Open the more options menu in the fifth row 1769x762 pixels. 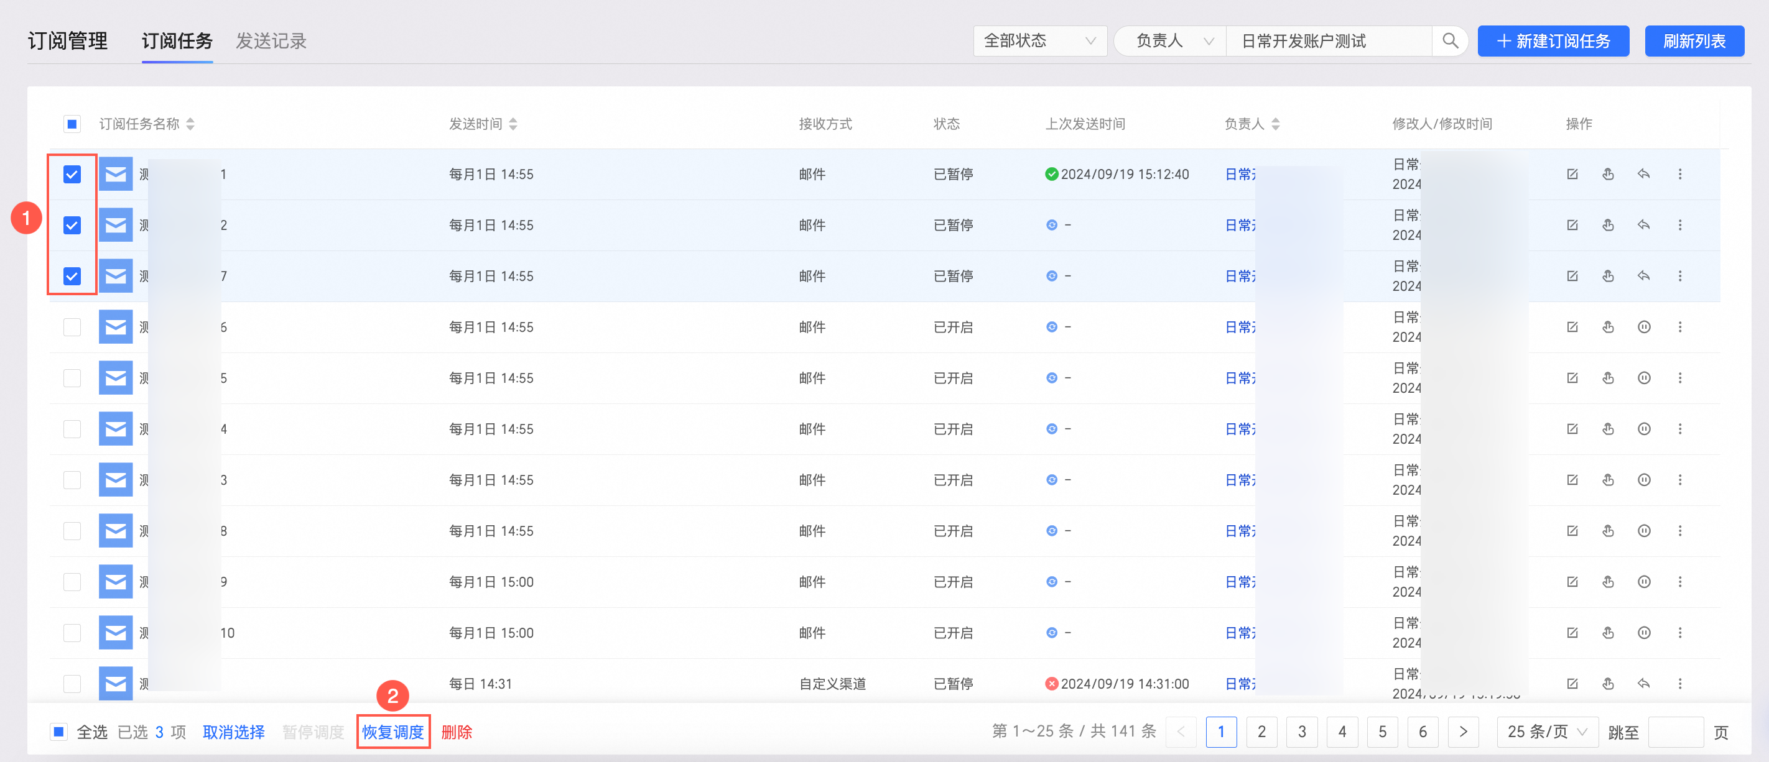pyautogui.click(x=1679, y=379)
